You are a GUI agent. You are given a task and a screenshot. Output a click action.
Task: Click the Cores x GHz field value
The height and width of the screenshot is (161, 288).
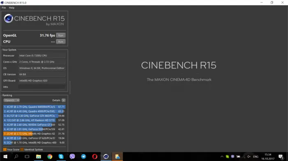42,62
